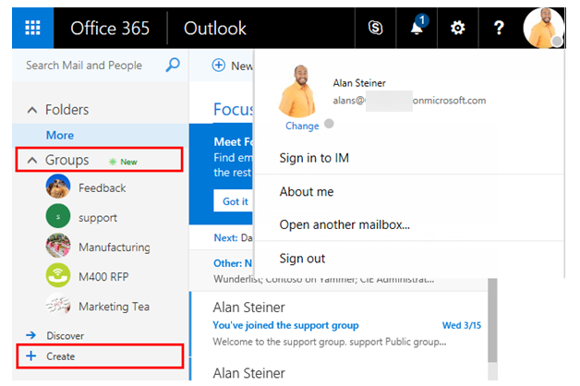Click the profile photo in top-right corner

coord(542,28)
